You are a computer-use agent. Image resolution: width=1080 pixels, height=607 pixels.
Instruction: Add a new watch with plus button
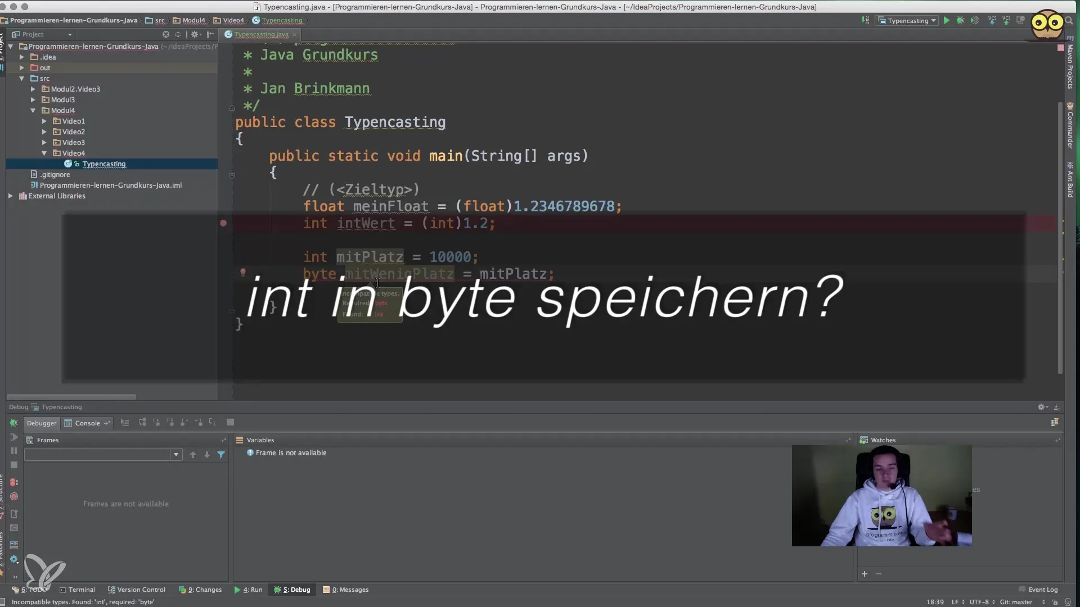pos(865,574)
